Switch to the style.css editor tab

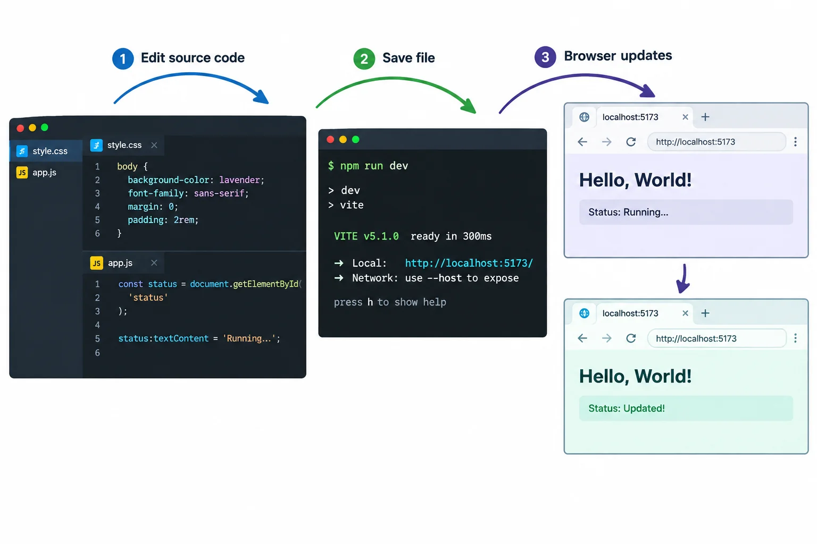(124, 145)
